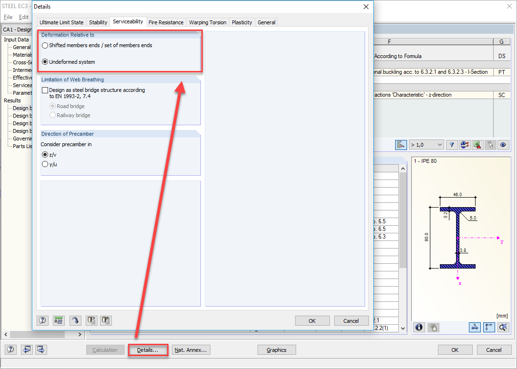
Task: Click the load saved default settings icon
Action: [106, 320]
